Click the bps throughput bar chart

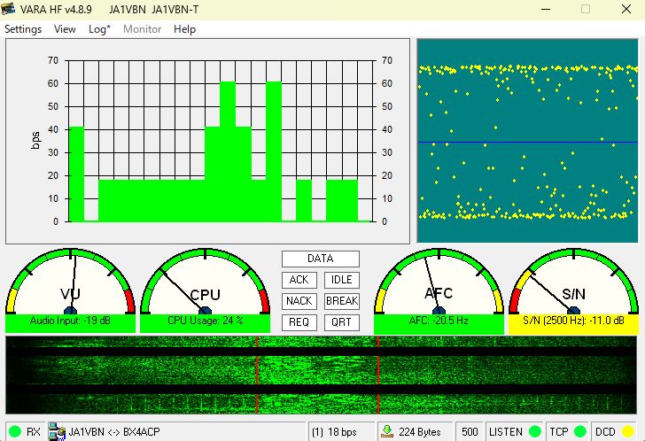coord(207,141)
